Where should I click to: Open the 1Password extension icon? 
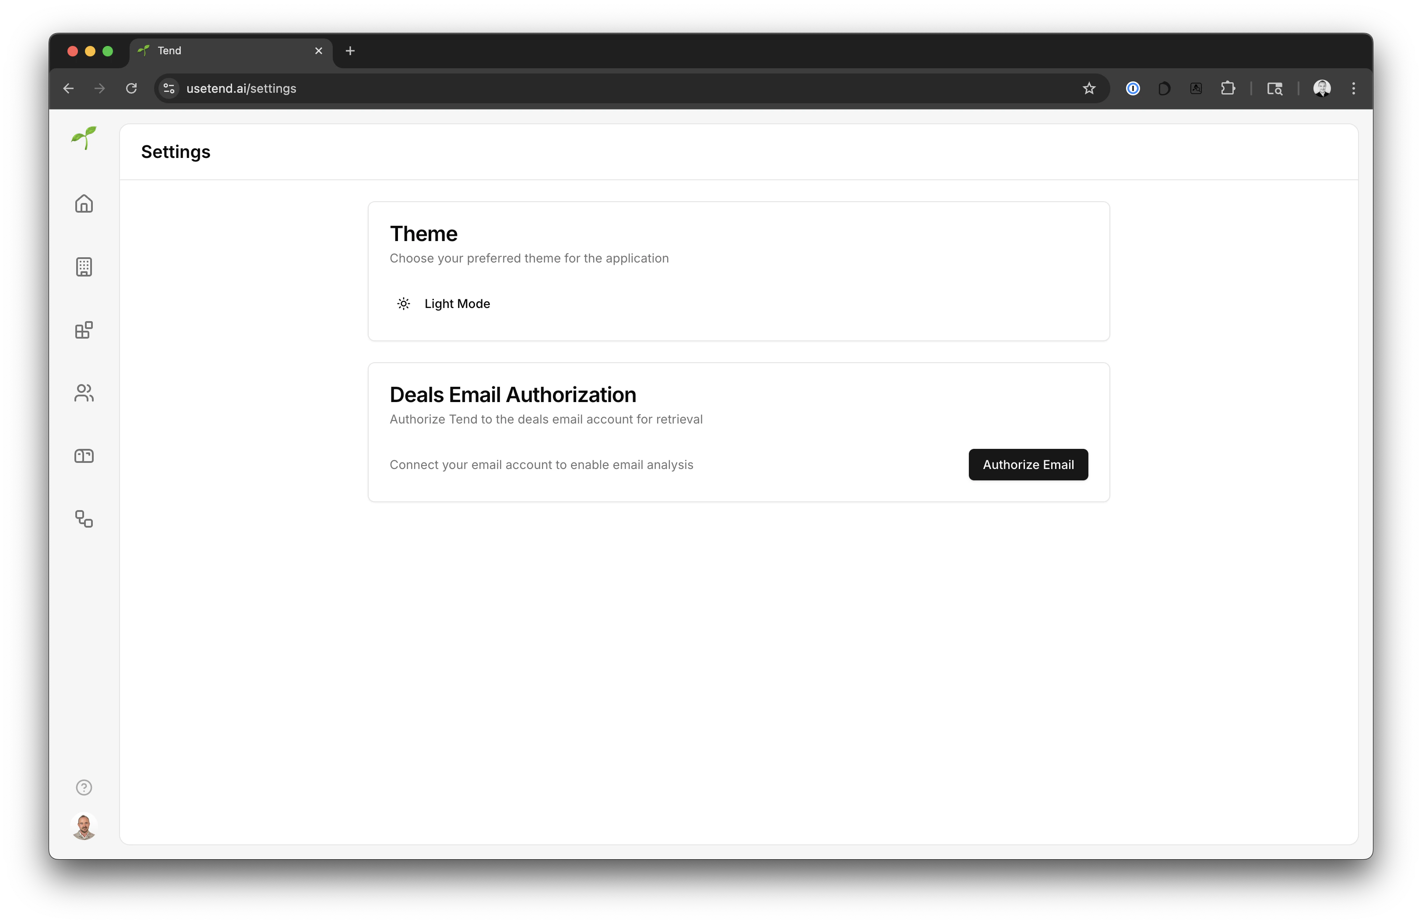pos(1132,88)
